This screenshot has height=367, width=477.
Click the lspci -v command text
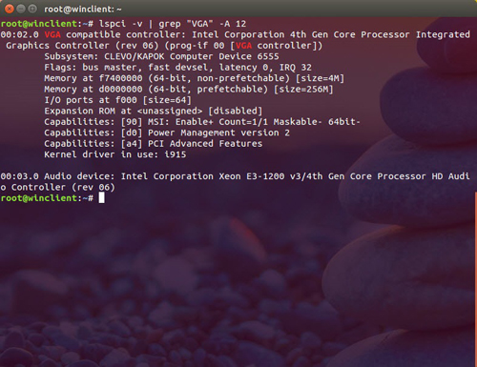120,24
